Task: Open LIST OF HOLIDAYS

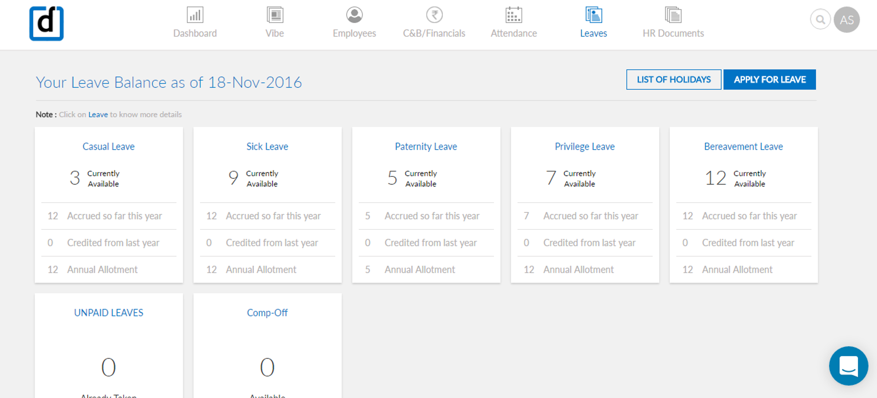Action: 674,79
